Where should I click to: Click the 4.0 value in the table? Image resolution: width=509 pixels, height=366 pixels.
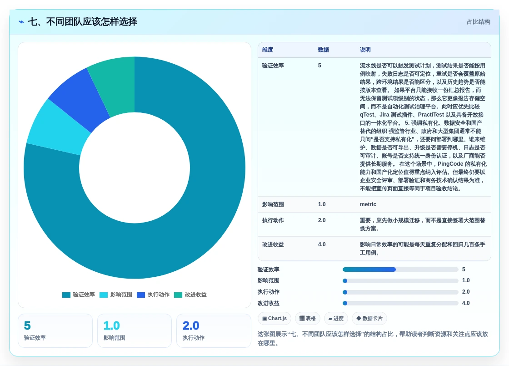(x=322, y=244)
